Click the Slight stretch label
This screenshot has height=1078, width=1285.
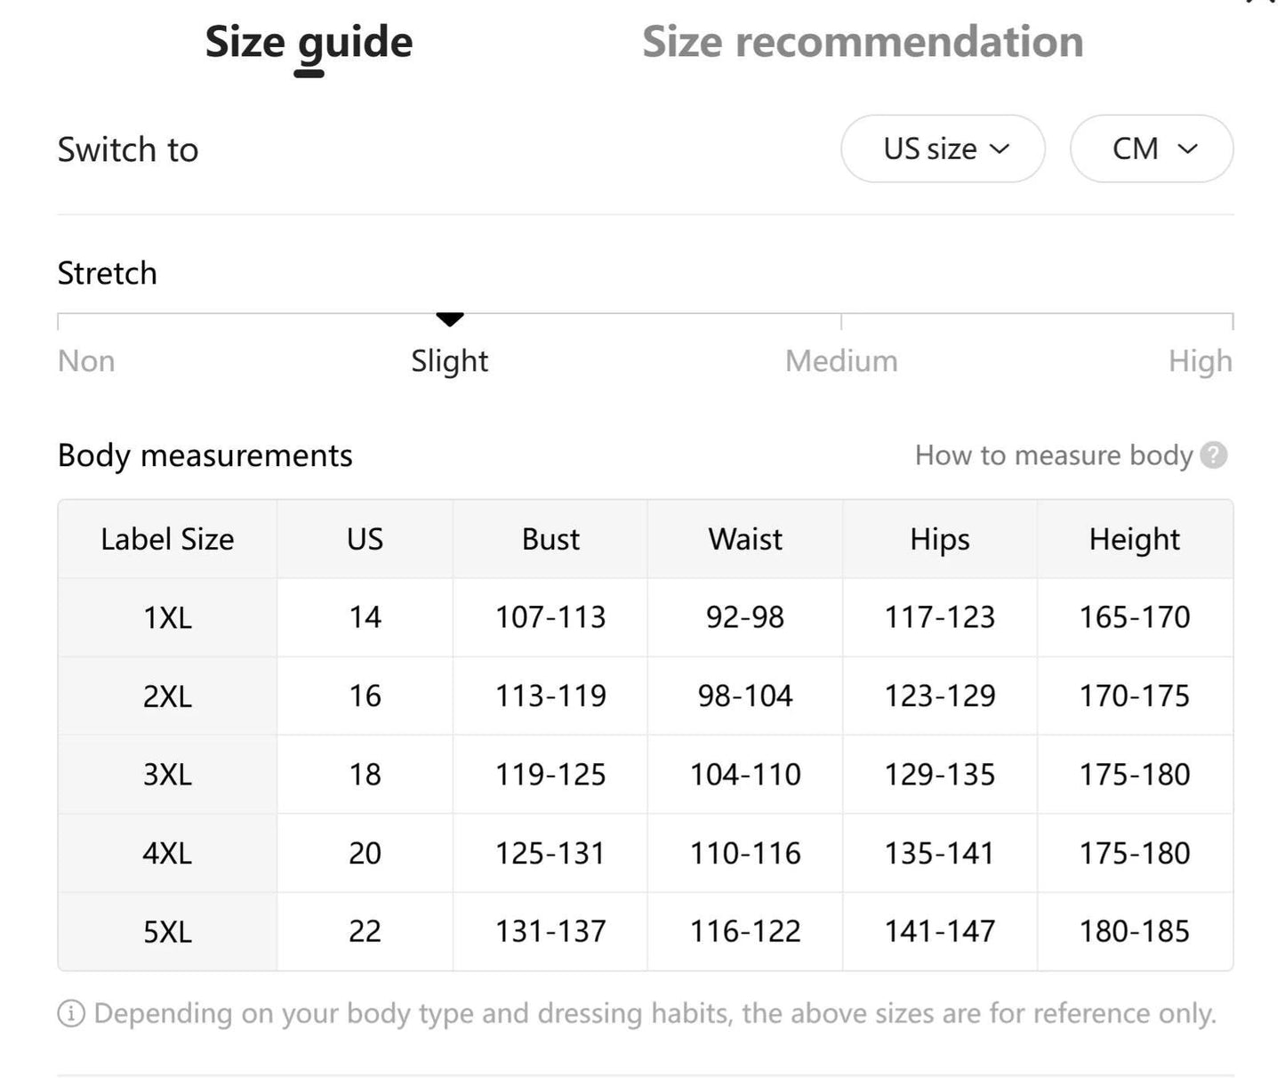pos(449,361)
